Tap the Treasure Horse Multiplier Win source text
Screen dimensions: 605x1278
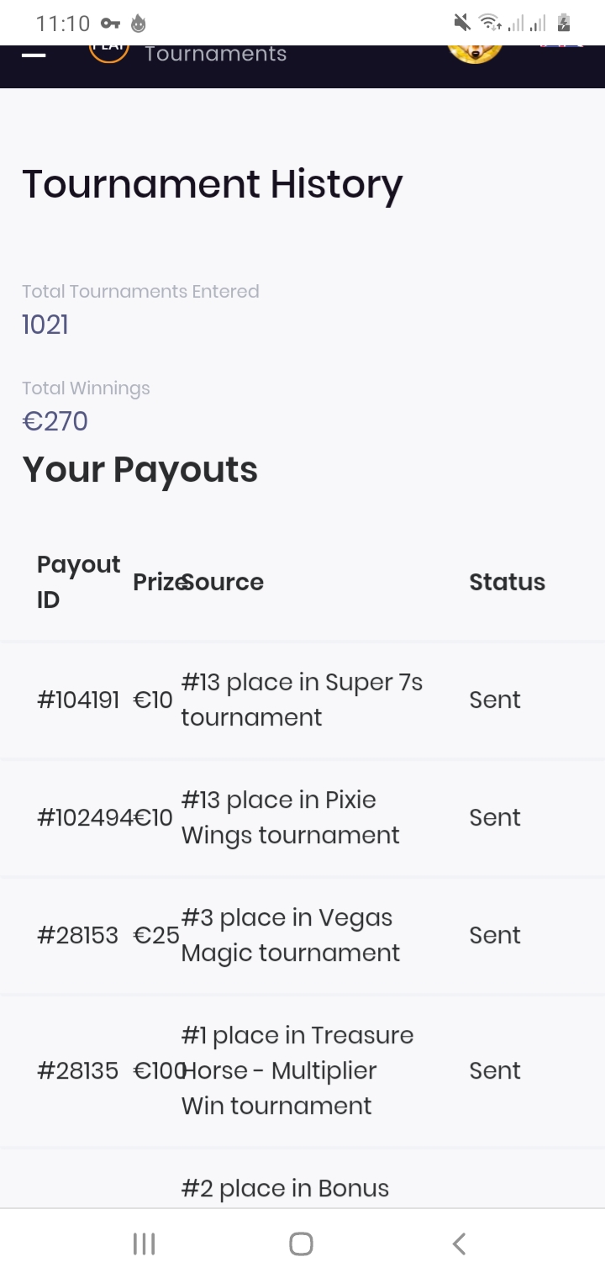(x=297, y=1070)
